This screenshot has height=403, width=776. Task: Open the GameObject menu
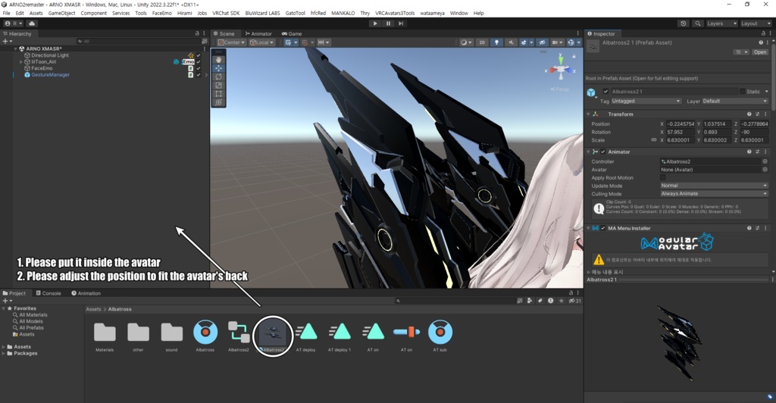62,14
